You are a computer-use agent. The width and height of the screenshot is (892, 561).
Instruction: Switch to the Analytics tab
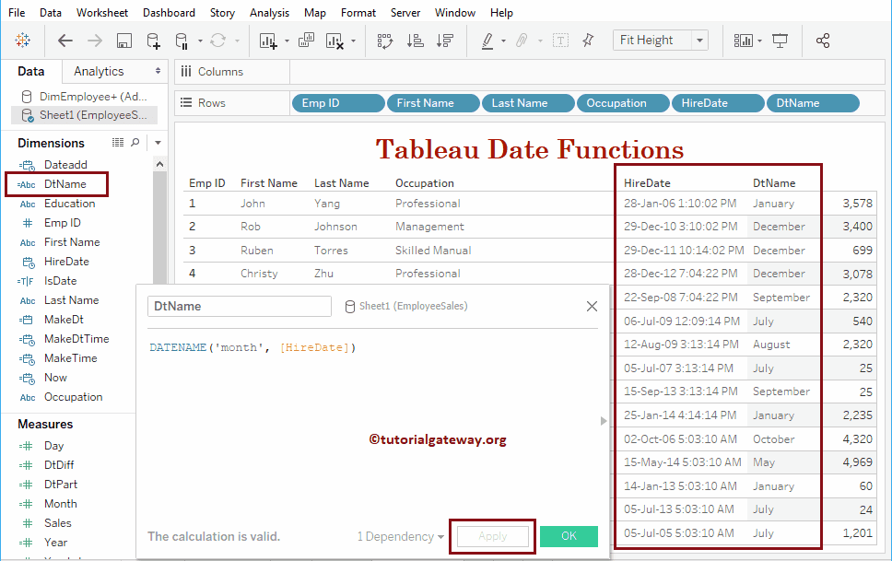(x=99, y=71)
